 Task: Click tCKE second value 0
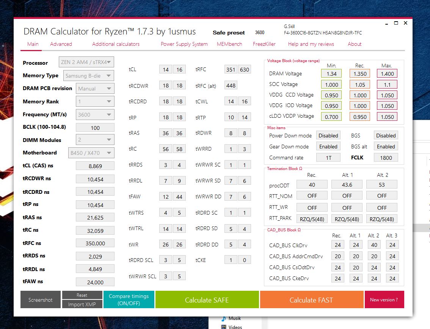coord(244,260)
